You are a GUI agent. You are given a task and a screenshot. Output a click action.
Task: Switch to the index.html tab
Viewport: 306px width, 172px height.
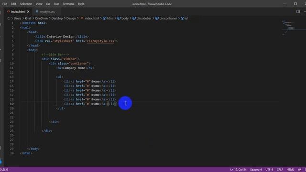[18, 11]
